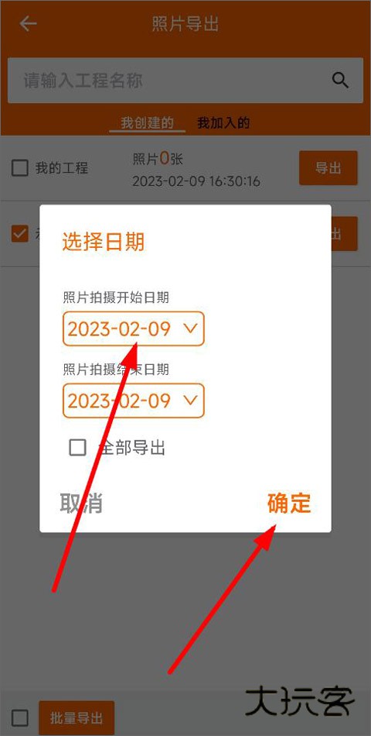
Task: Switch to the 我创建的 tab
Action: pyautogui.click(x=147, y=123)
